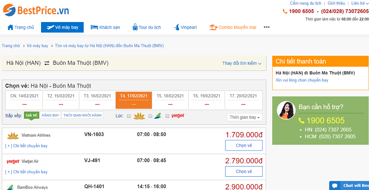Click the Vietnam Airlines logo in VN-1603 row

click(x=13, y=136)
